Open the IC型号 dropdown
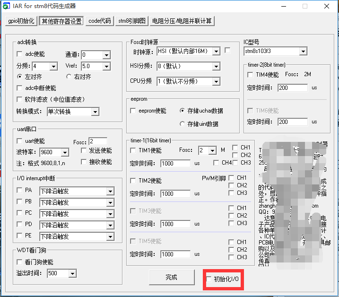Image resolution: width=339 pixels, height=297 pixels. pos(303,51)
